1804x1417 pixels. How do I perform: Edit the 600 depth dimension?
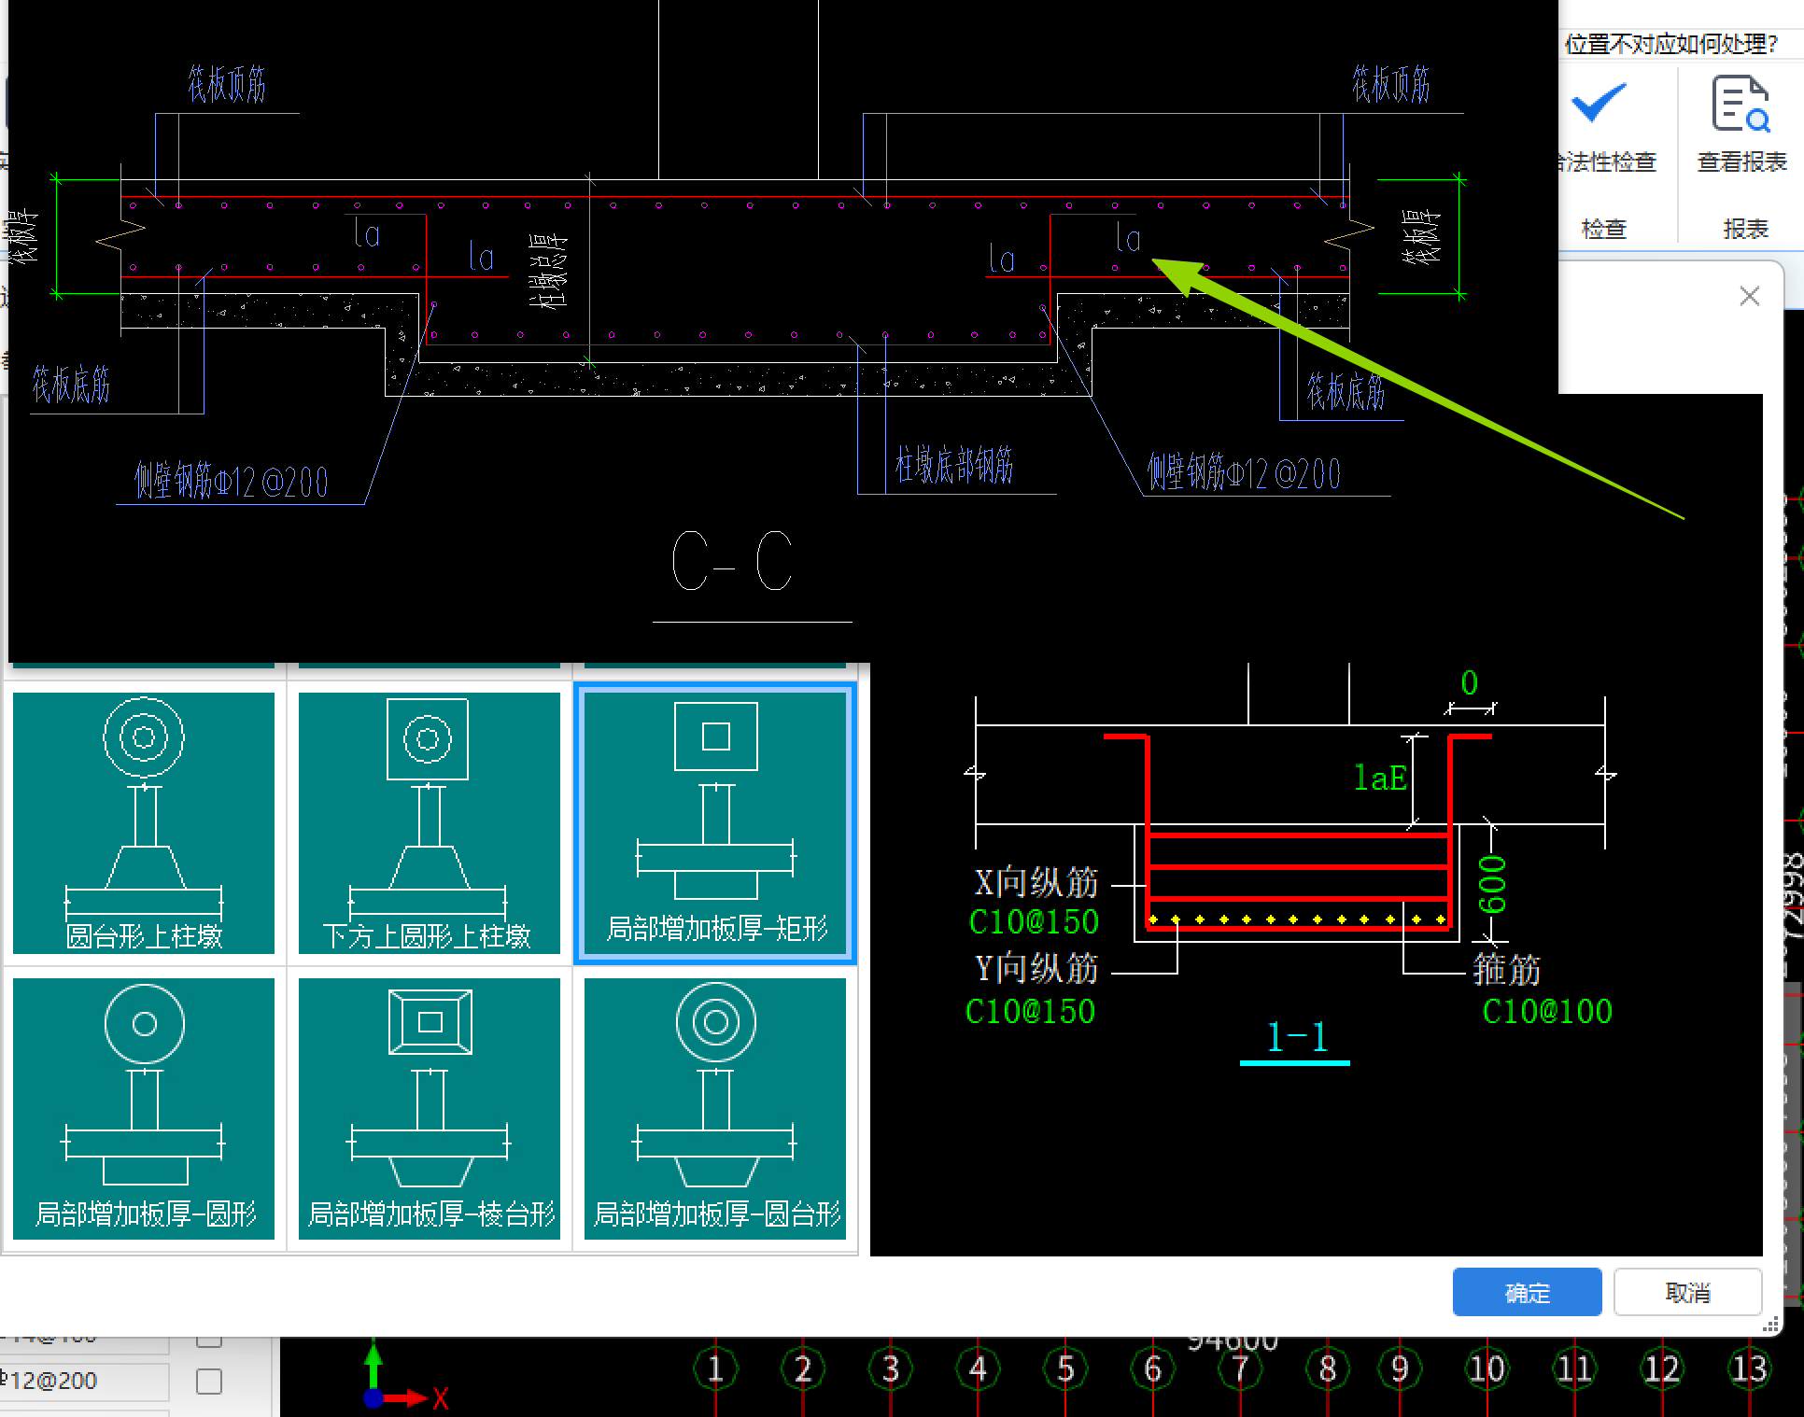(1492, 884)
